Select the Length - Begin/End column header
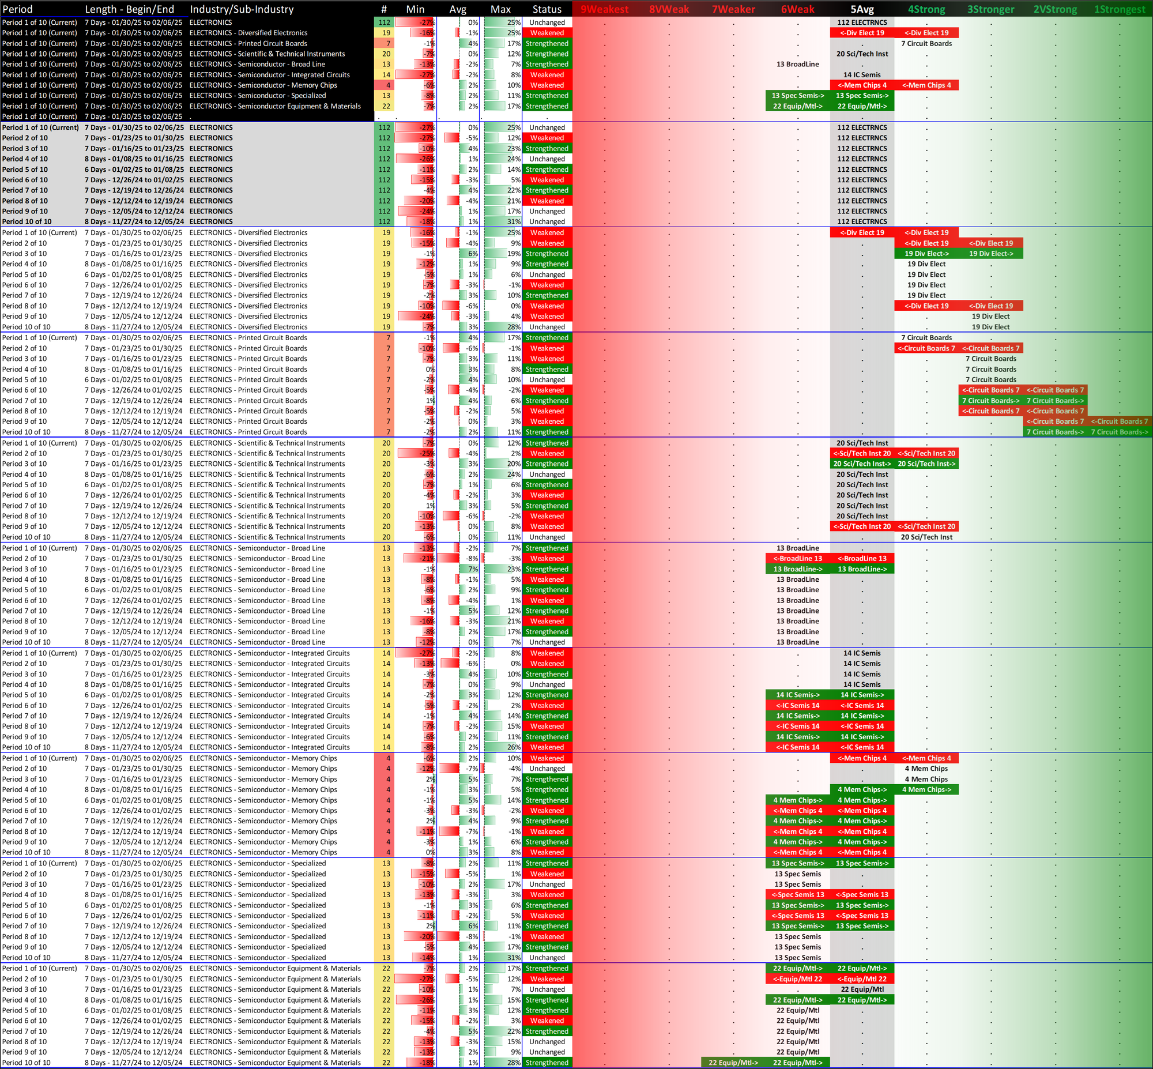 tap(129, 9)
